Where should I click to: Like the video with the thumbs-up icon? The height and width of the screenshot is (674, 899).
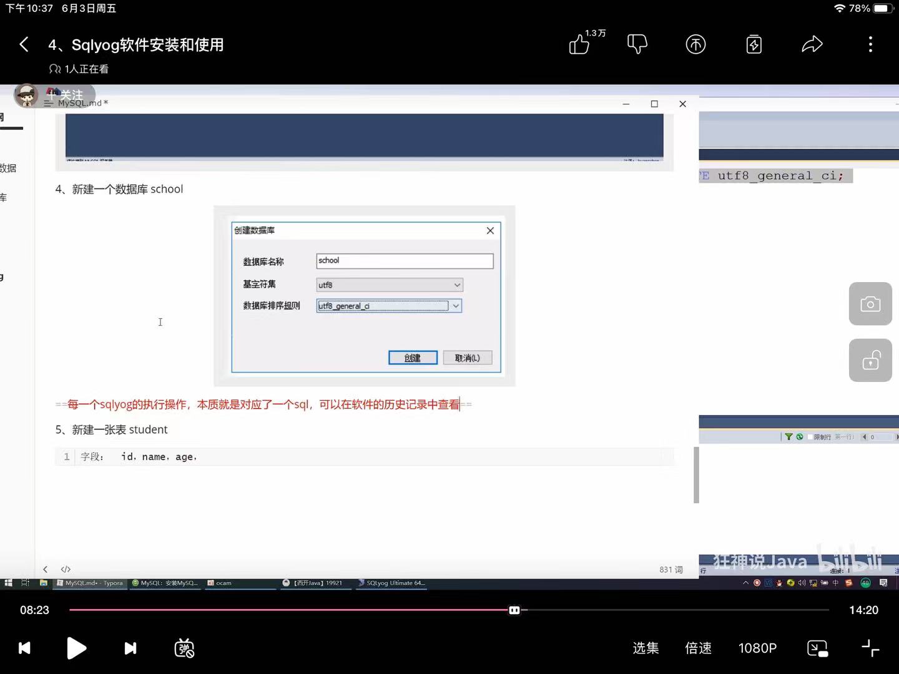[579, 44]
